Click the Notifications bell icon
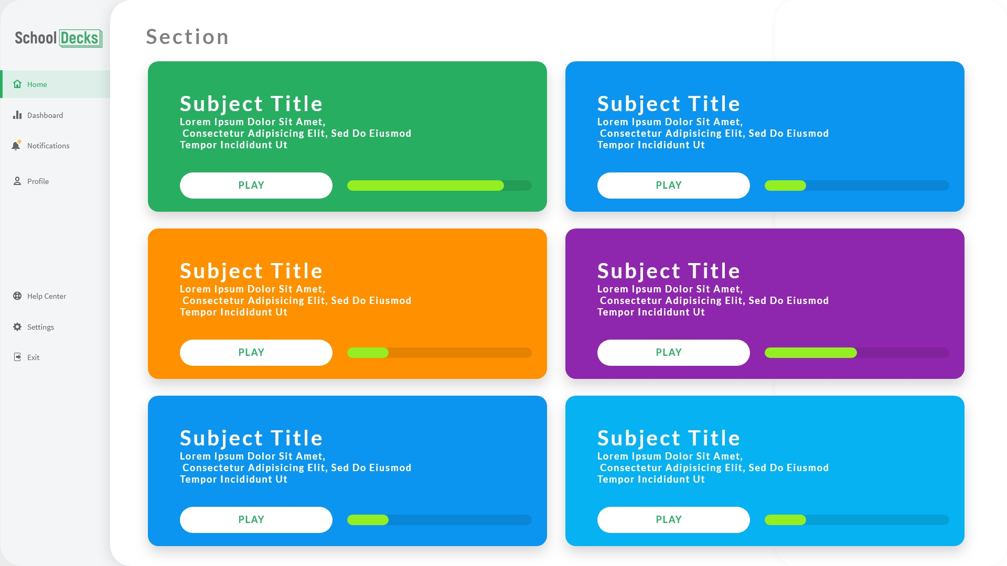Screen dimensions: 1007x566 point(16,146)
